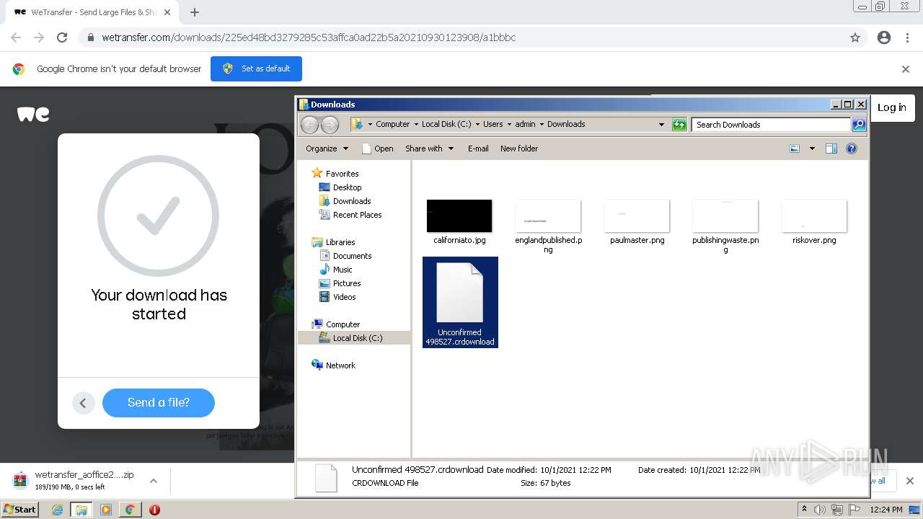This screenshot has width=923, height=519.
Task: Click Users in the breadcrumb path
Action: [493, 124]
